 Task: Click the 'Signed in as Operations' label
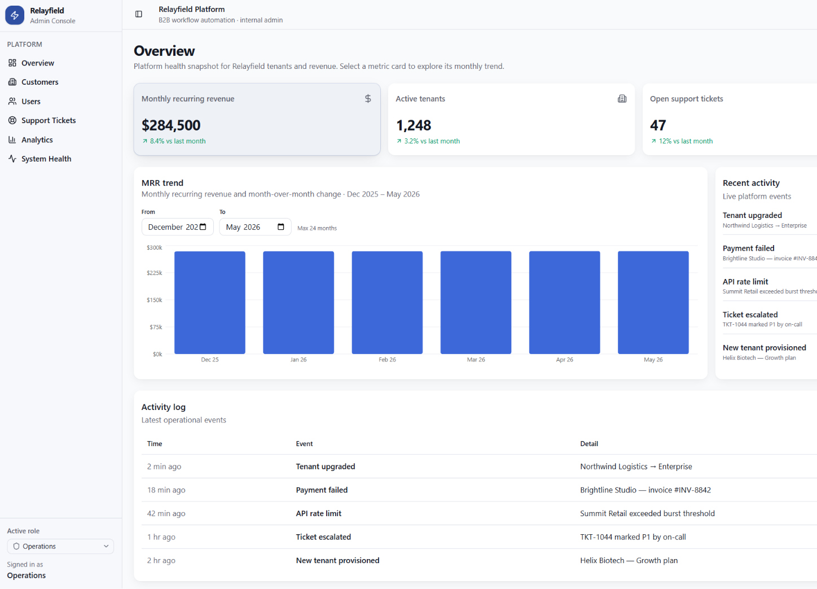(27, 570)
